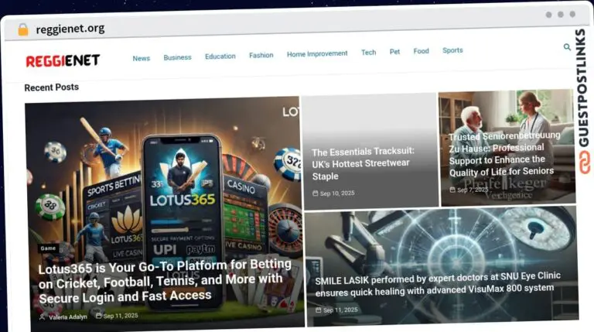Click the Reggienet logo
The image size is (594, 332).
click(x=63, y=60)
